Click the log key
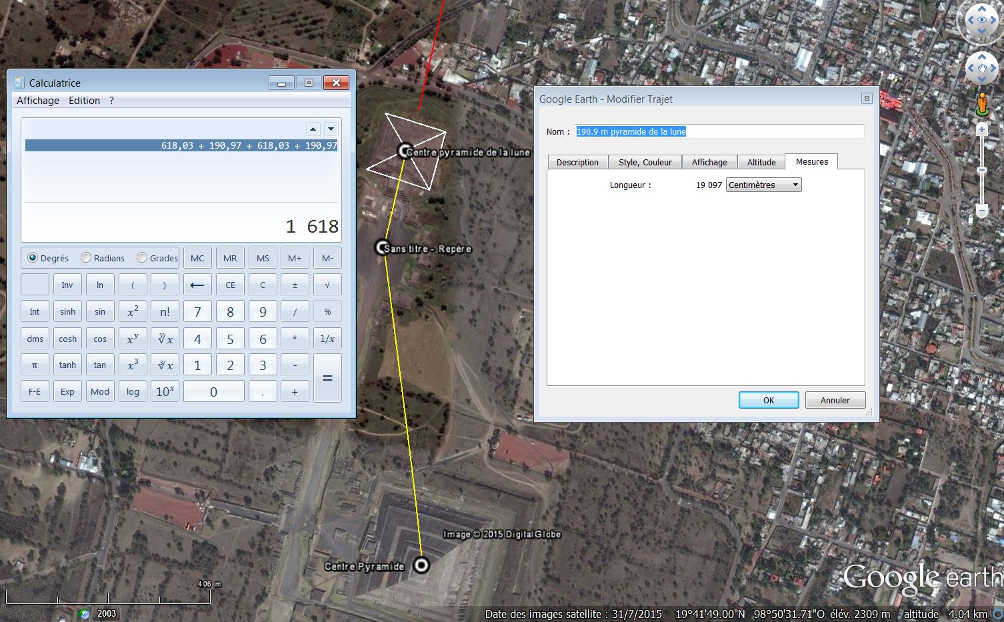 (133, 391)
